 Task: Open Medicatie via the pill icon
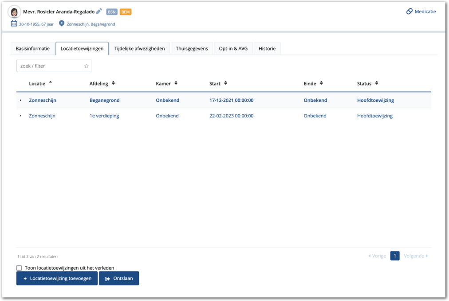click(x=410, y=12)
